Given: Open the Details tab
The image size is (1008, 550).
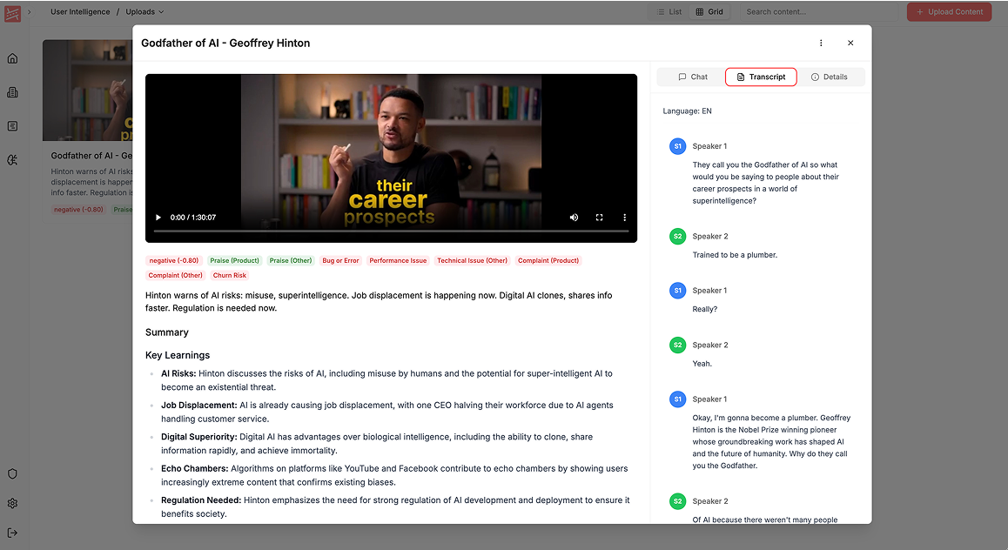Looking at the screenshot, I should [x=830, y=77].
